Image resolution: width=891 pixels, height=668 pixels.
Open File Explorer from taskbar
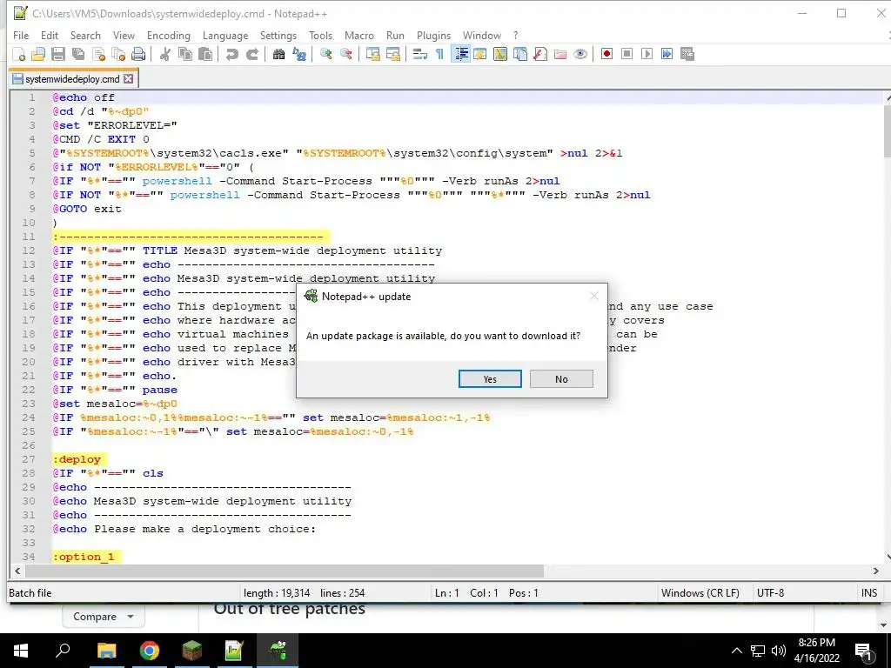pos(106,651)
